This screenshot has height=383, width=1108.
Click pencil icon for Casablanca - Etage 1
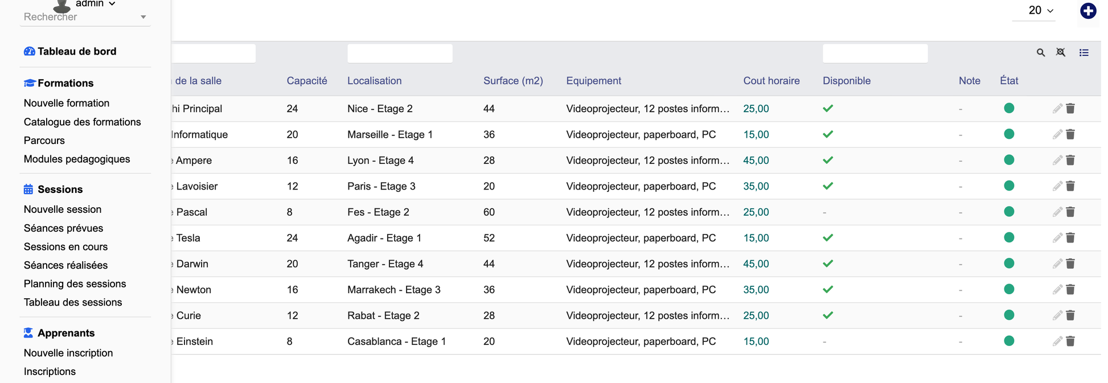pos(1057,341)
